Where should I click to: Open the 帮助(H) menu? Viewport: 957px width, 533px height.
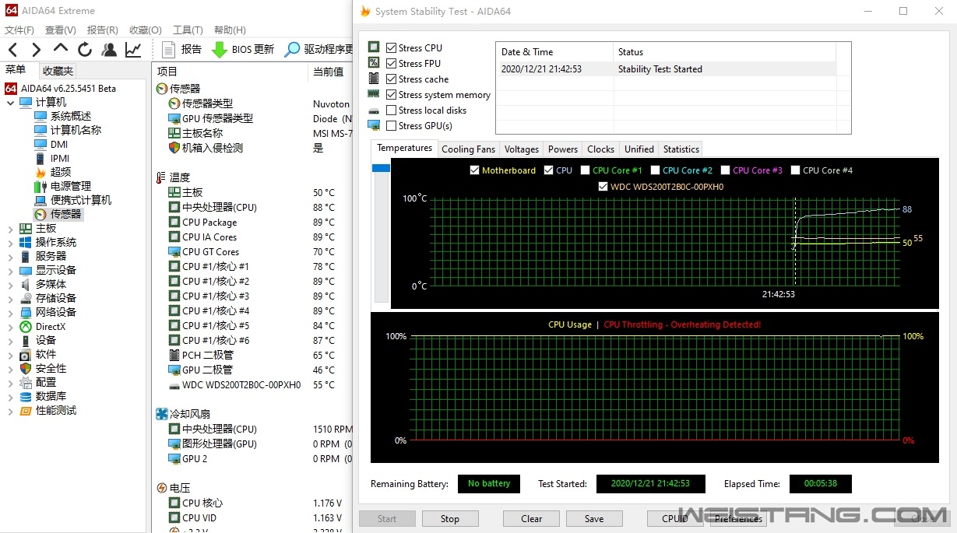(x=230, y=30)
